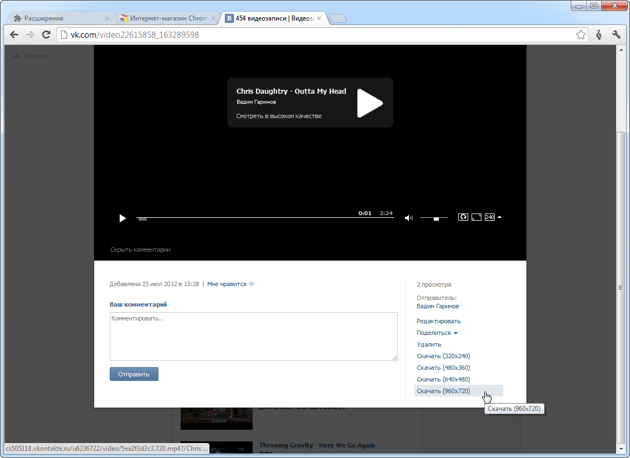Click the browser back arrow
This screenshot has width=630, height=458.
click(x=14, y=34)
